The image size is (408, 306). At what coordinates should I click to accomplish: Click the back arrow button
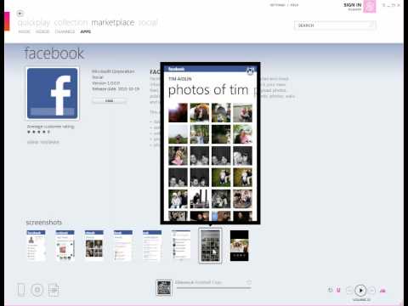point(20,14)
